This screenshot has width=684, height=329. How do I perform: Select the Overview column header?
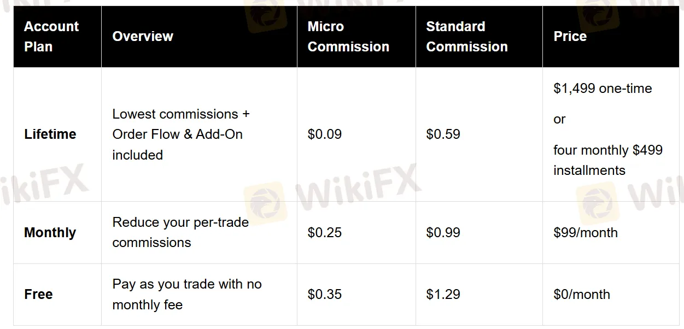[x=143, y=37]
